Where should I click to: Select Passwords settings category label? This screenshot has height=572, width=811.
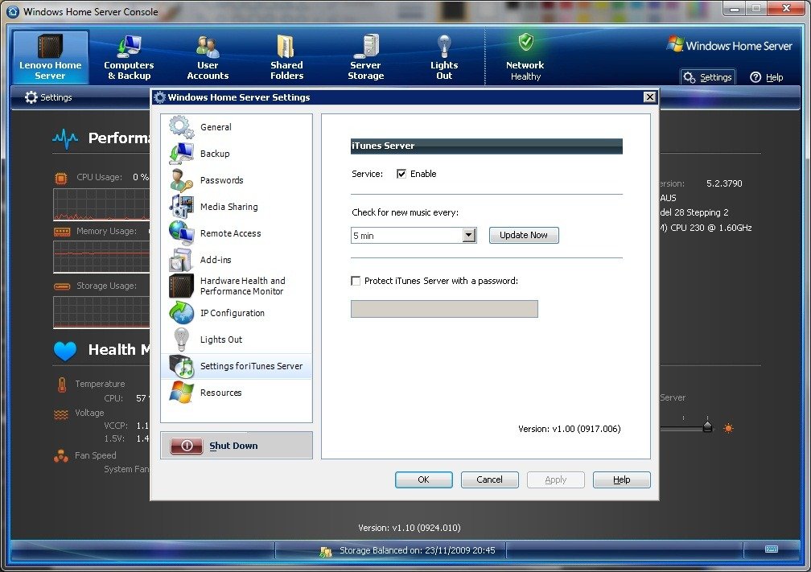(221, 180)
